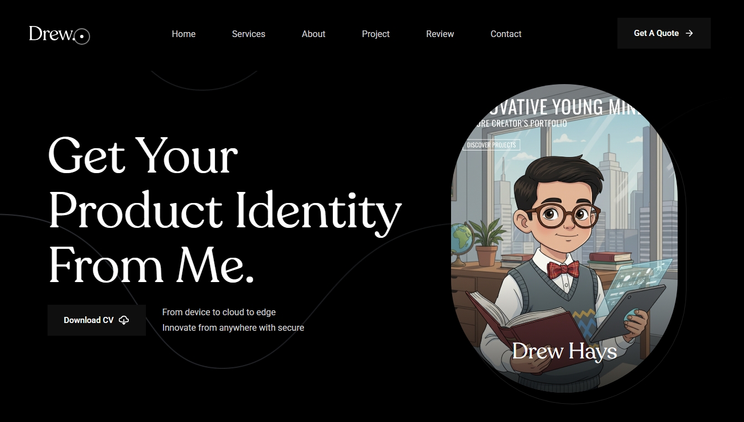Viewport: 744px width, 422px height.
Task: Select About in the navigation bar
Action: 313,34
